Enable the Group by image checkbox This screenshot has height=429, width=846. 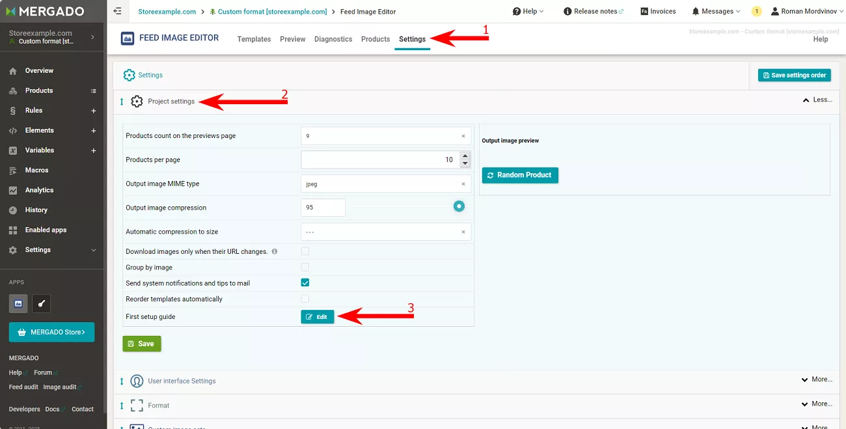click(305, 267)
